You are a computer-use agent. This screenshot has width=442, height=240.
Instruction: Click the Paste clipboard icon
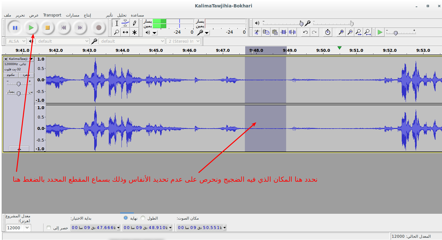[x=275, y=32]
